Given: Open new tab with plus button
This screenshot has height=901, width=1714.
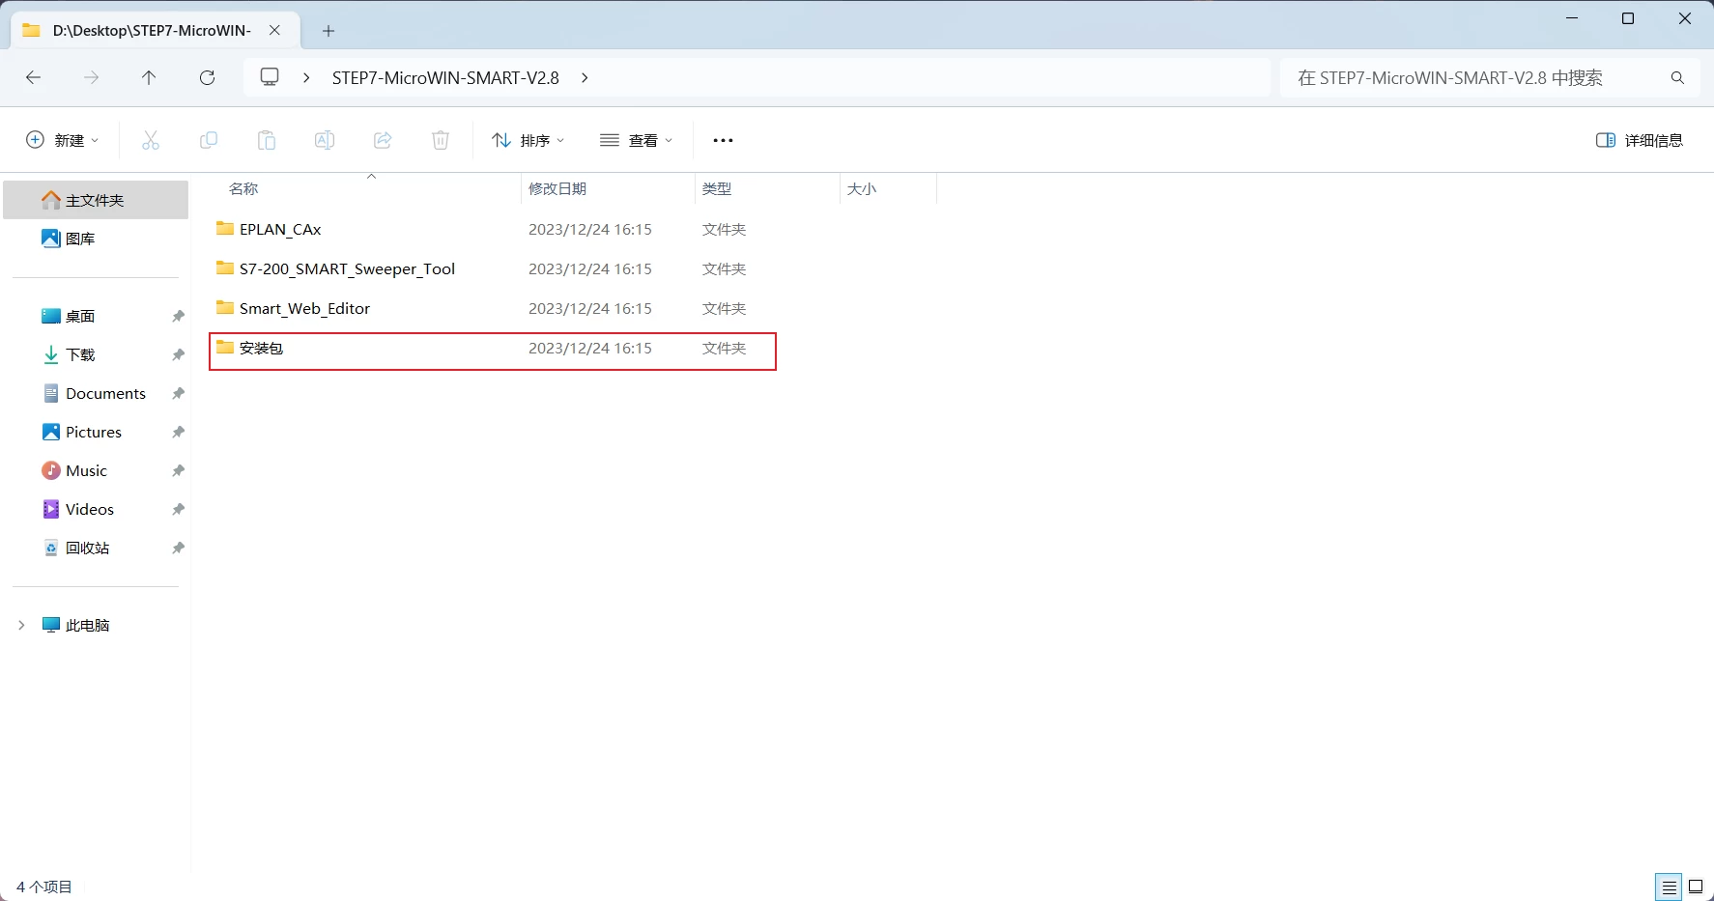Looking at the screenshot, I should pyautogui.click(x=329, y=31).
